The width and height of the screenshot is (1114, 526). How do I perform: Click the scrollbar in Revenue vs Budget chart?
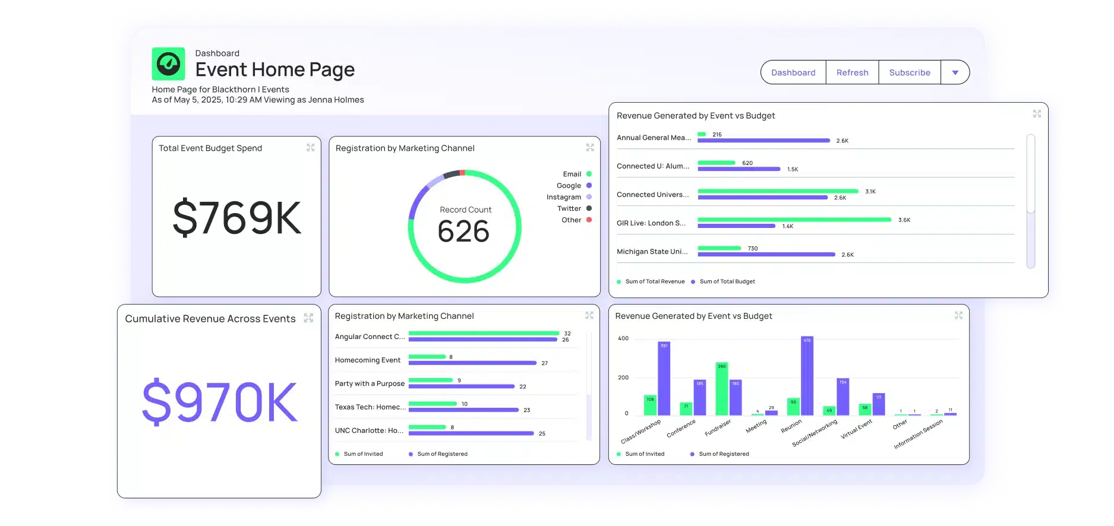click(1031, 173)
